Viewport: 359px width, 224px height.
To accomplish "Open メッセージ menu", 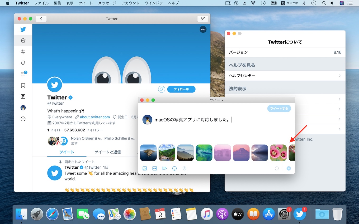I will [107, 3].
